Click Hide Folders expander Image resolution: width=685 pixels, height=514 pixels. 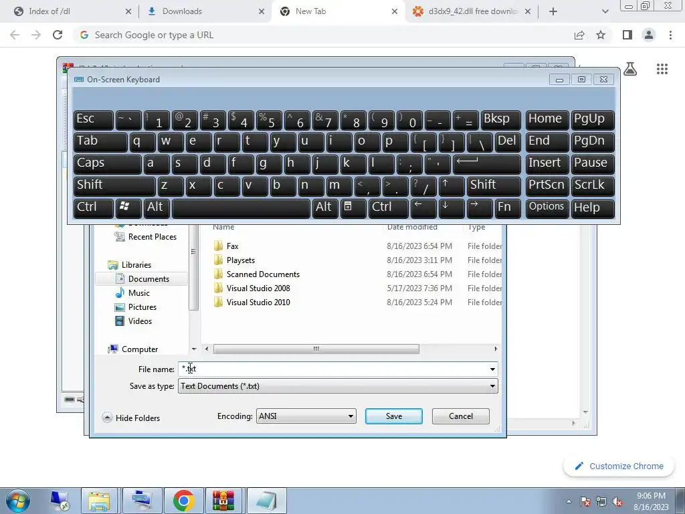point(131,418)
